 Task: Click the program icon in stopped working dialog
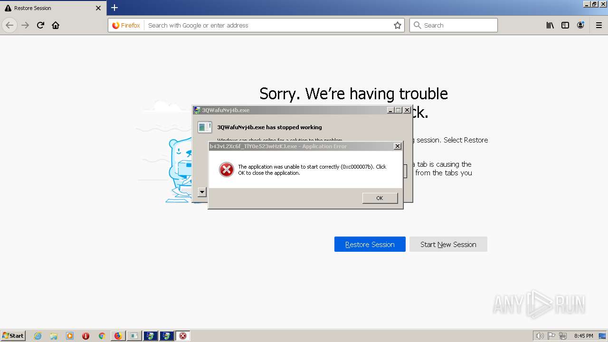[x=205, y=127]
